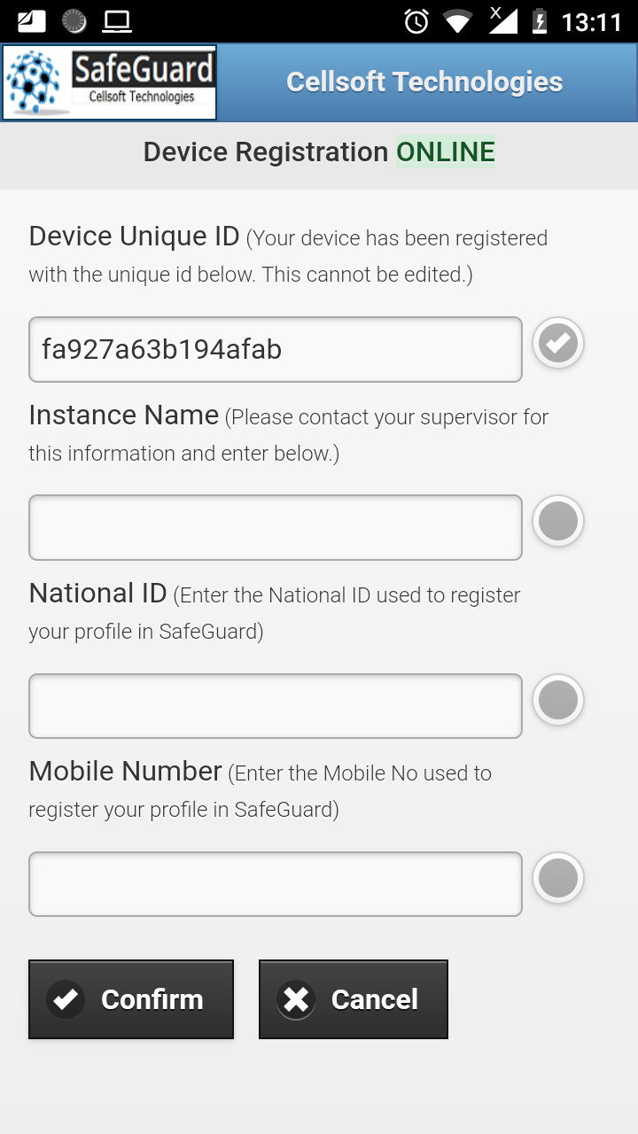Tap the laptop cast icon in status bar

click(117, 21)
